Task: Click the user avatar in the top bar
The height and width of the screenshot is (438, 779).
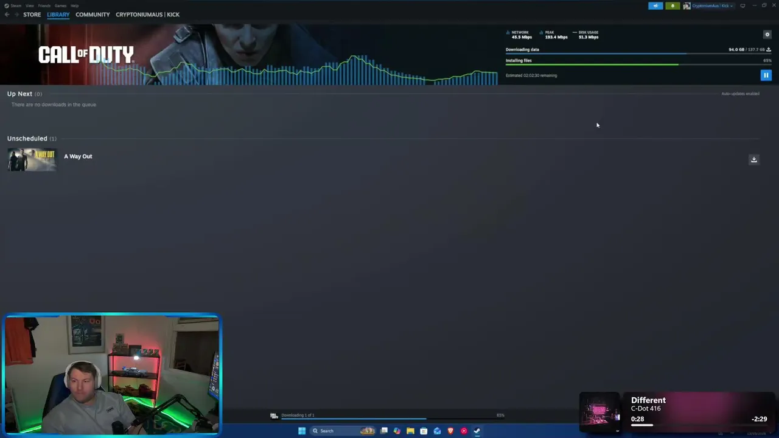Action: point(686,6)
